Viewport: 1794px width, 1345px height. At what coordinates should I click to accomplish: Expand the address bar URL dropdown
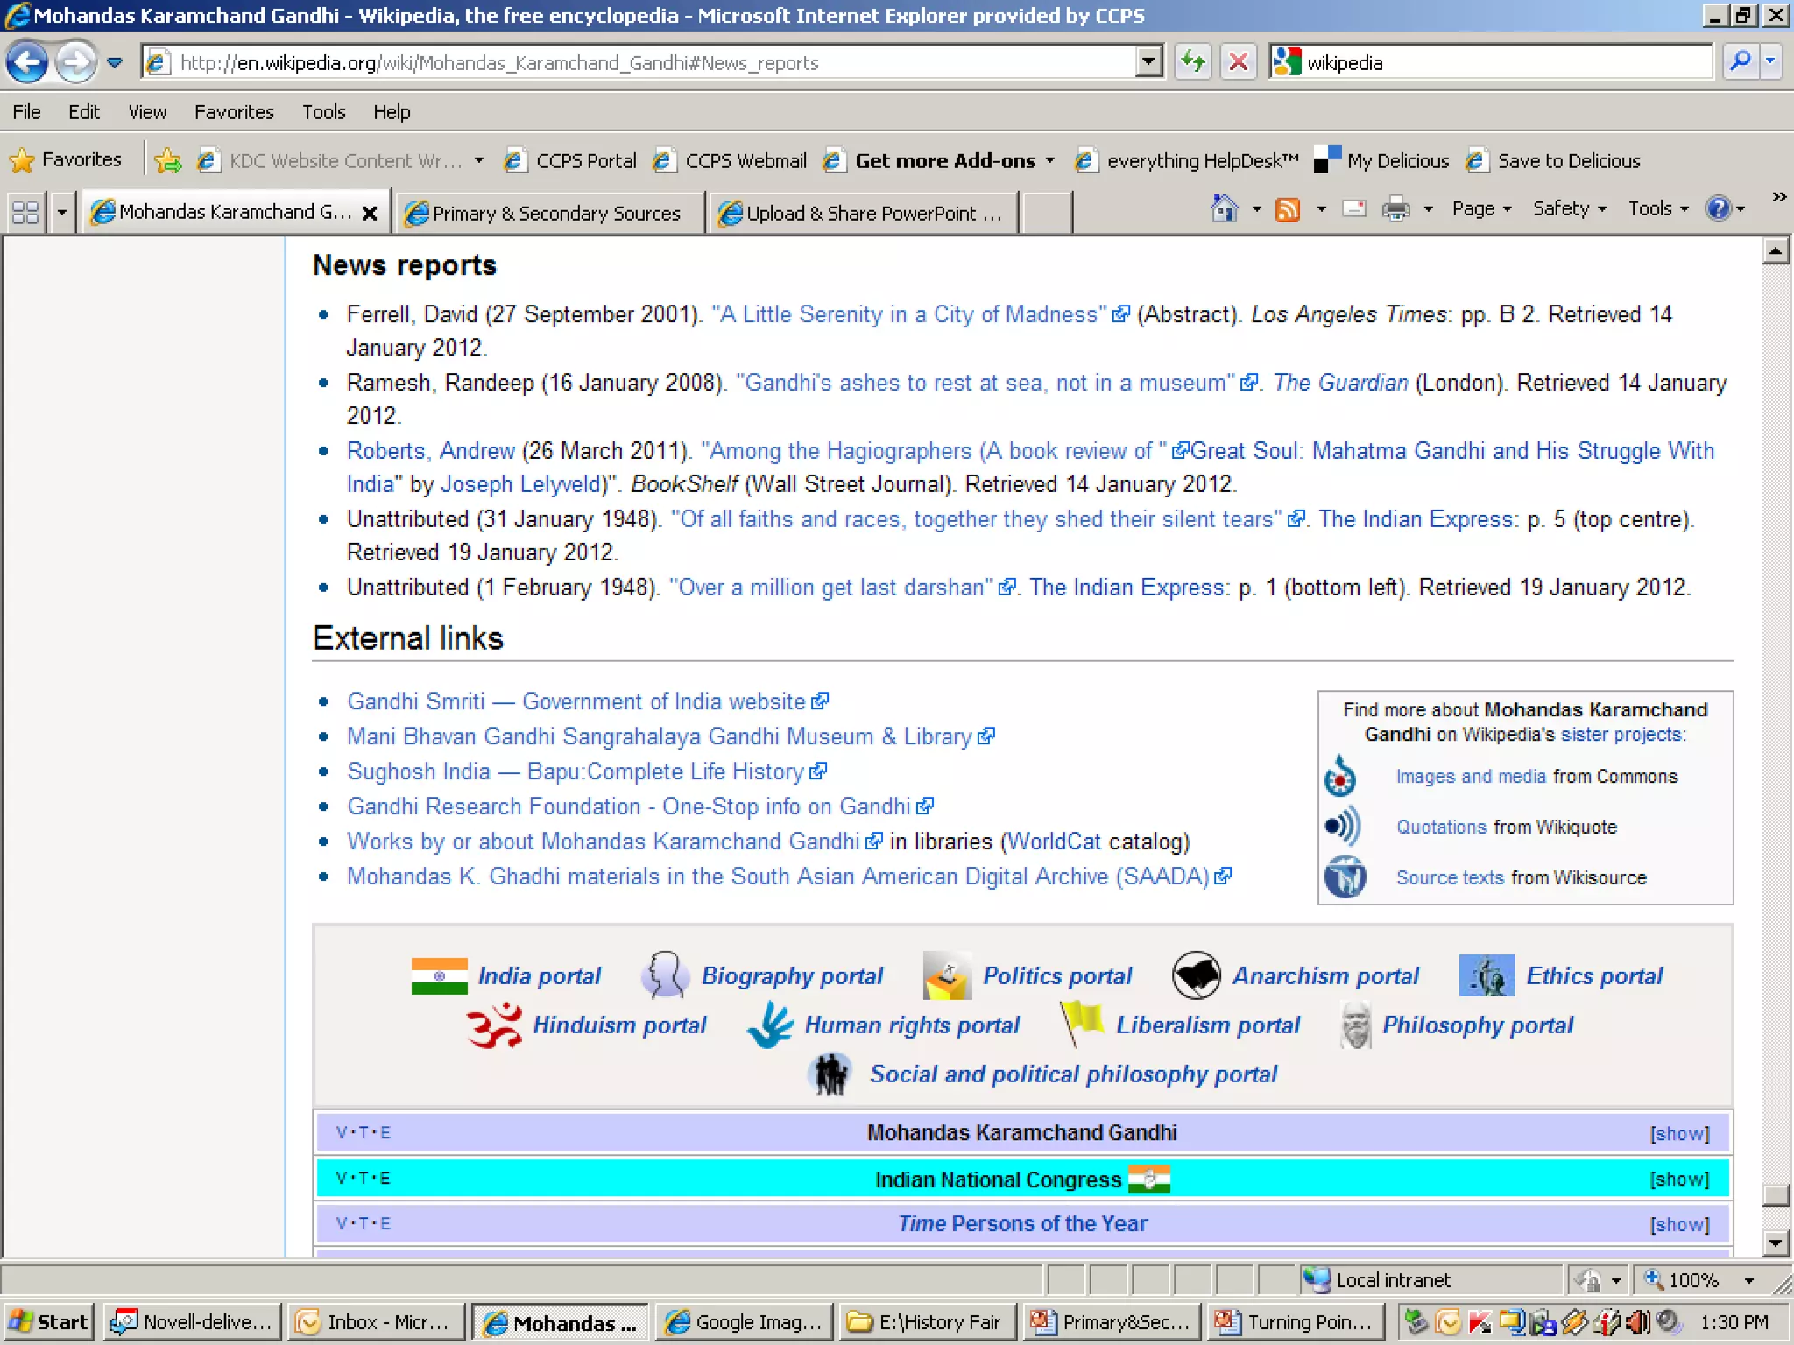[1148, 62]
